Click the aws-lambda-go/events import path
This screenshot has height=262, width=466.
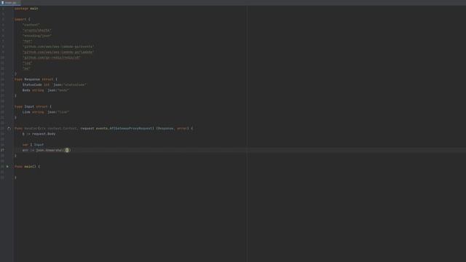coord(58,47)
